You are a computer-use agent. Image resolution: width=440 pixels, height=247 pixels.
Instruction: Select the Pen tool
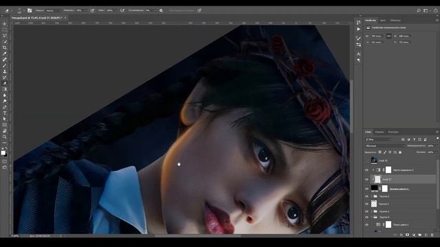pos(5,107)
